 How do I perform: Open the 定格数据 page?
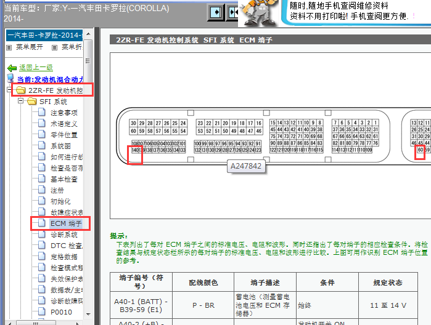point(64,257)
